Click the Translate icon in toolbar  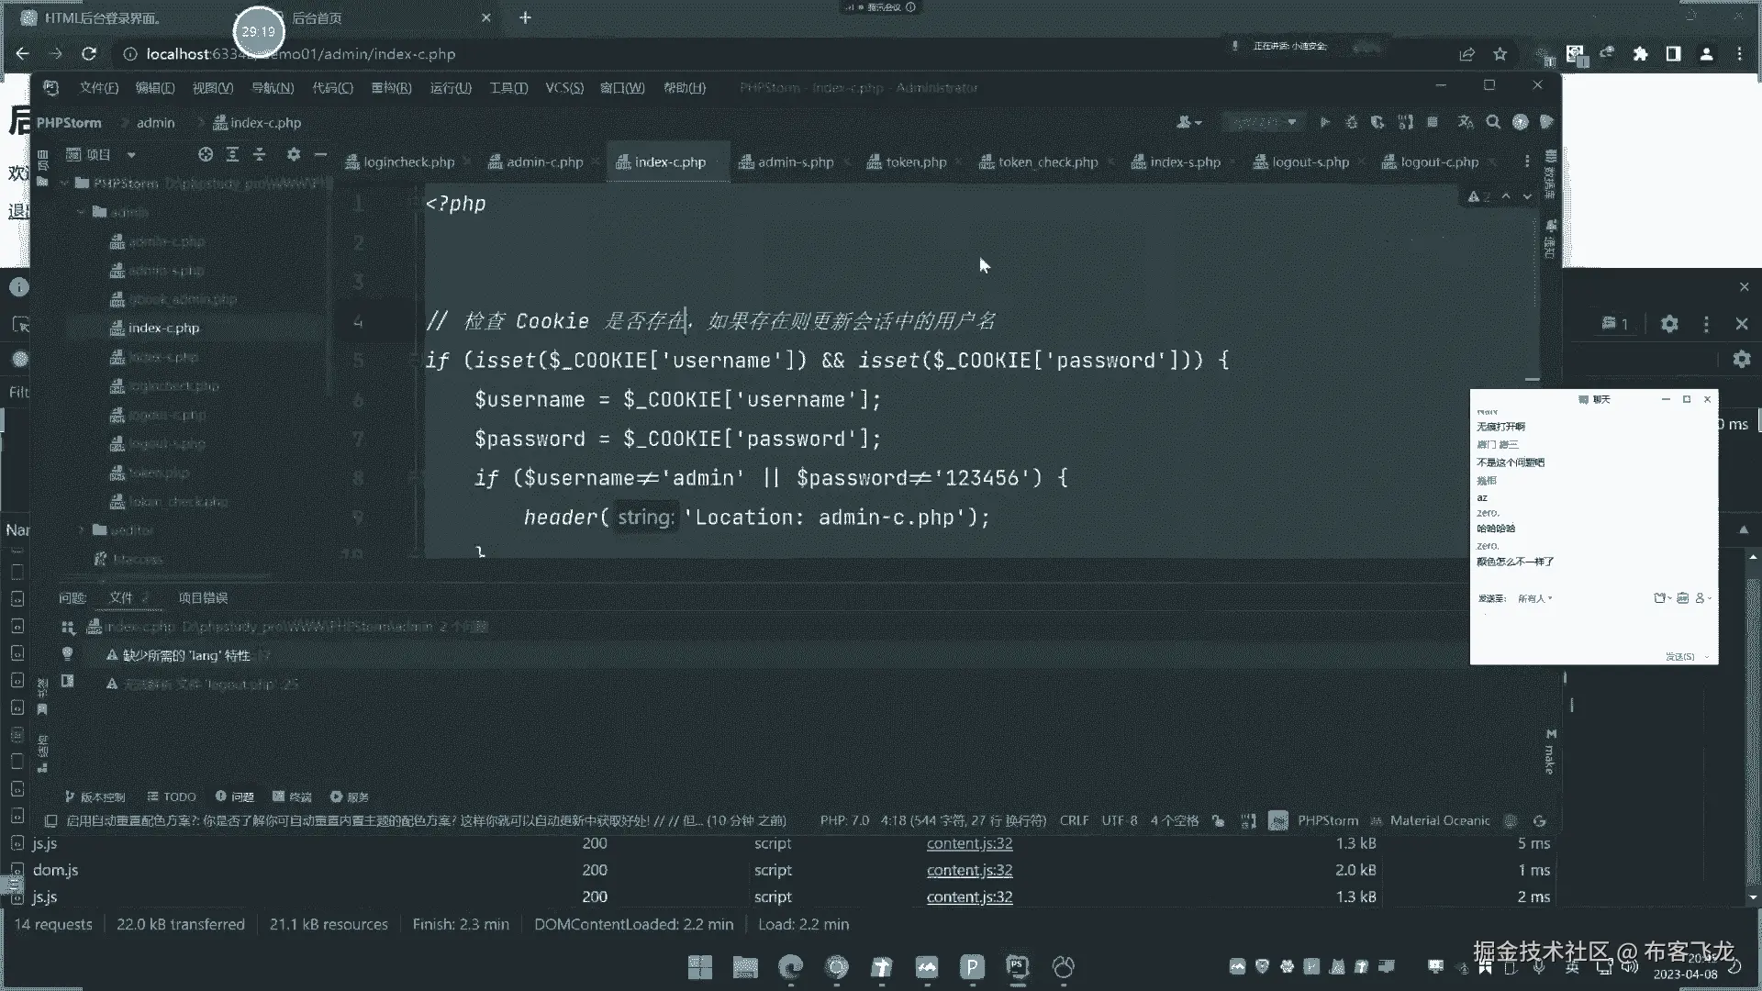1466,122
